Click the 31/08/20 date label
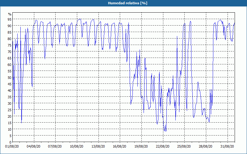Viewport: 247px width, 154px height. 227,147
